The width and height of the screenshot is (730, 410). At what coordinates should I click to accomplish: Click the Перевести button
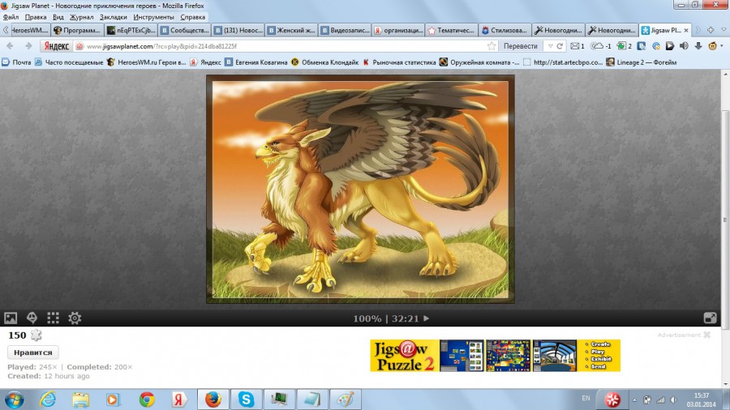[x=520, y=46]
